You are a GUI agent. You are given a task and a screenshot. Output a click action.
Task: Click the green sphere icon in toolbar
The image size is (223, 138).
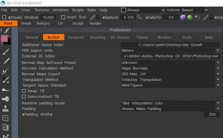point(189,18)
